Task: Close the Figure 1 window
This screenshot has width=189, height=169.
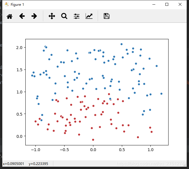Action: point(180,4)
